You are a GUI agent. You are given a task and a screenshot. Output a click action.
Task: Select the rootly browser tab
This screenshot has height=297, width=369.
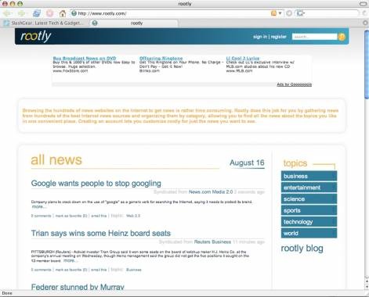coord(134,23)
